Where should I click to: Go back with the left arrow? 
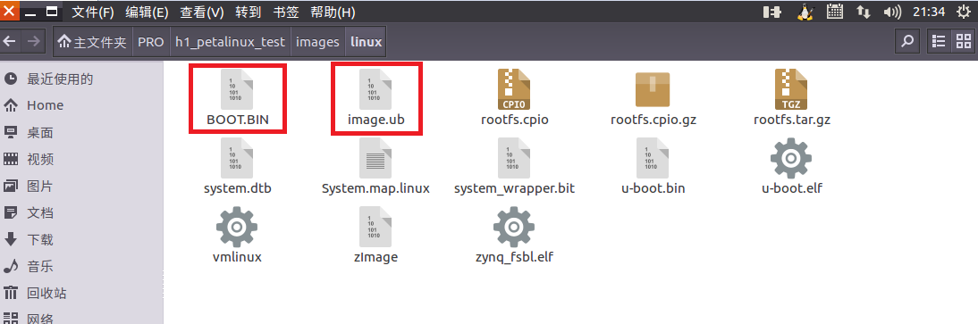point(9,42)
